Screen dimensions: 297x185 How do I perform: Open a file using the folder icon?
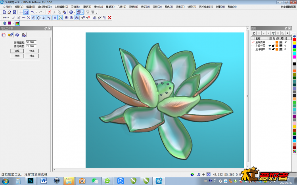click(x=9, y=12)
